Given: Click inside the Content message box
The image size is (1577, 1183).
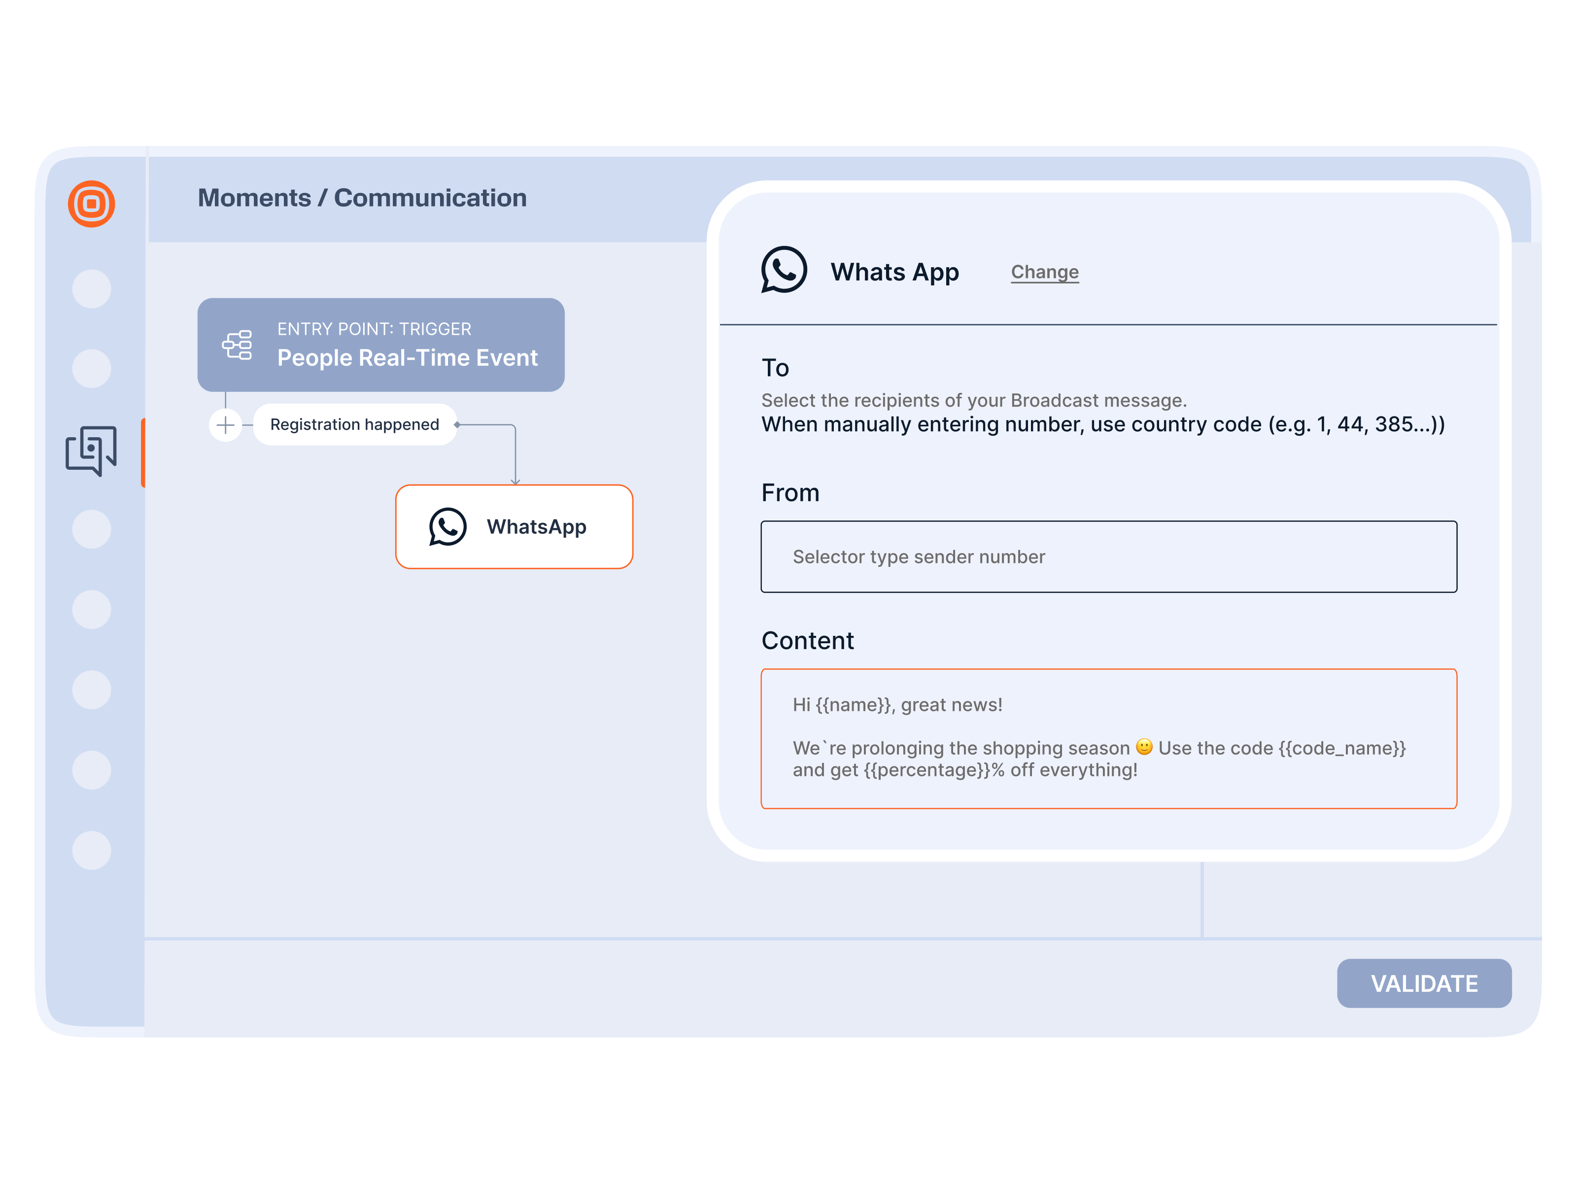Looking at the screenshot, I should 1108,738.
